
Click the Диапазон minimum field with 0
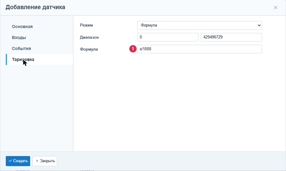coord(168,37)
